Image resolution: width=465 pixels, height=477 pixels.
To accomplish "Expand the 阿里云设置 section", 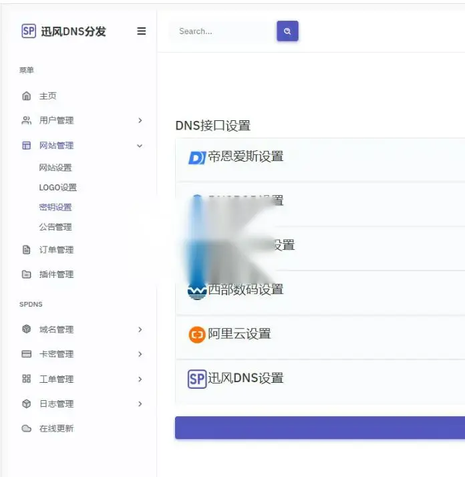I will click(320, 337).
